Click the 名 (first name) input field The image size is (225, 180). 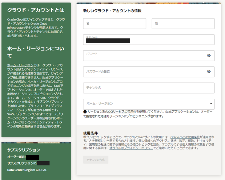tap(115, 24)
